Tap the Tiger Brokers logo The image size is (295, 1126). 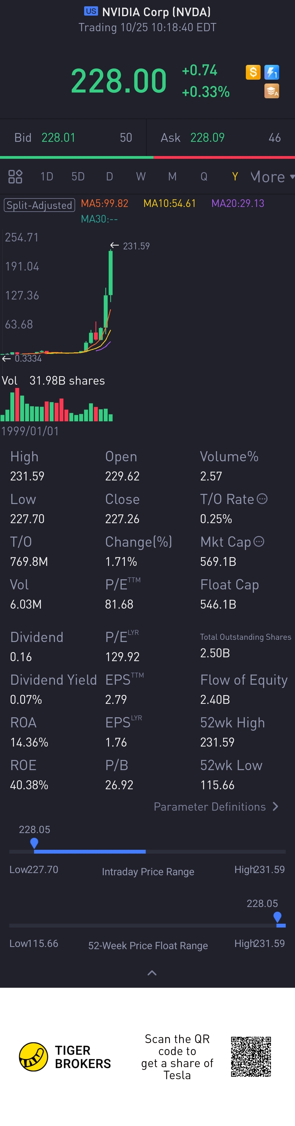click(x=34, y=1056)
